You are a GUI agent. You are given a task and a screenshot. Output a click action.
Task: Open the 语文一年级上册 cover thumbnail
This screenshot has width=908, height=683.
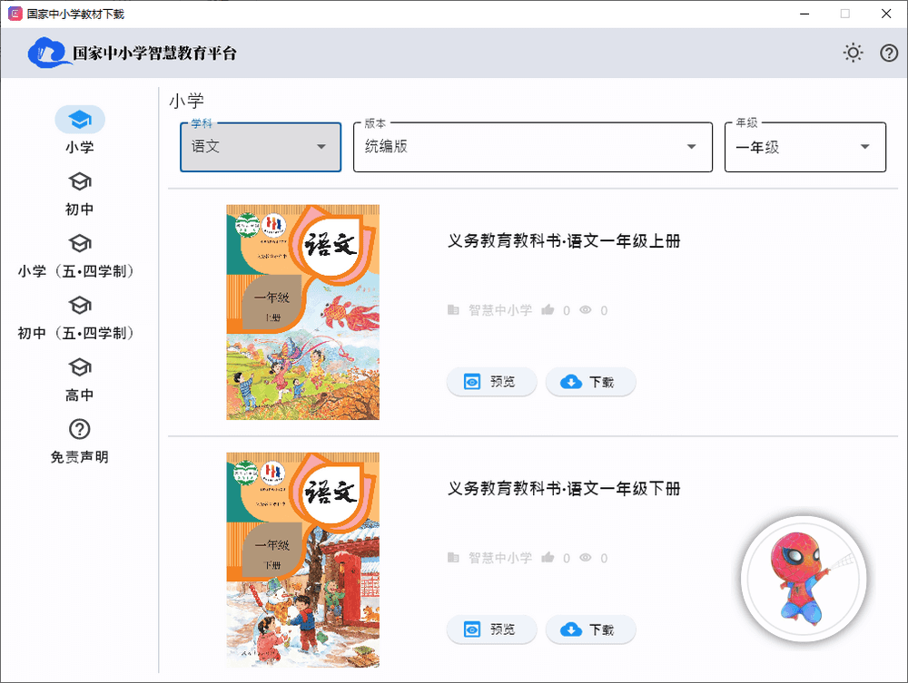pyautogui.click(x=302, y=312)
